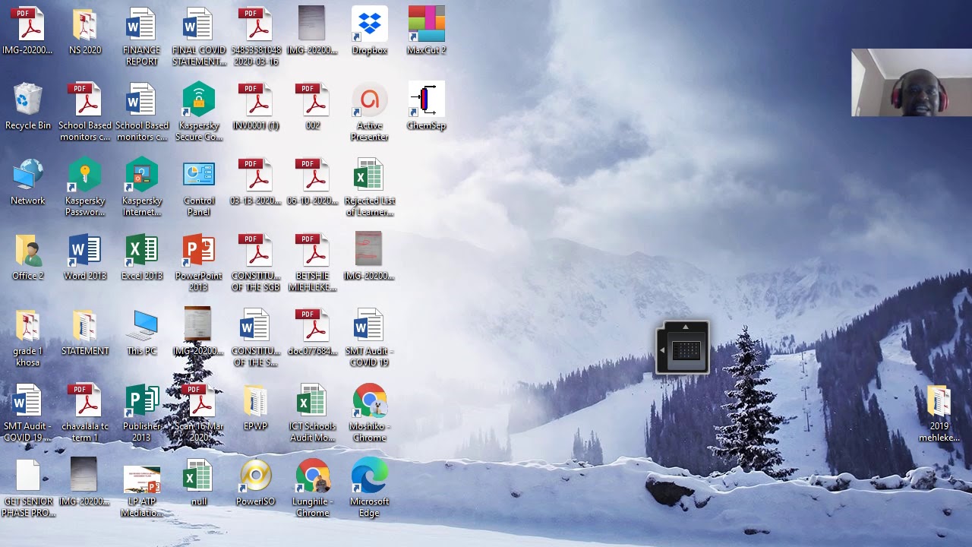Screen dimensions: 972x547
Task: Select the webcam video thumbnail
Action: (x=911, y=82)
